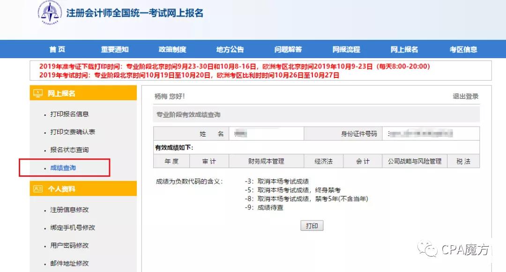Image resolution: width=506 pixels, height=272 pixels.
Task: Select 绑定手机号修改 link
Action: click(x=73, y=228)
